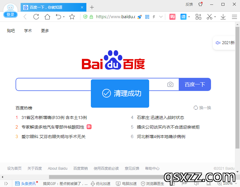Click 电脑加速 in status bar
Screen dimensions: 240x187
[126, 183]
